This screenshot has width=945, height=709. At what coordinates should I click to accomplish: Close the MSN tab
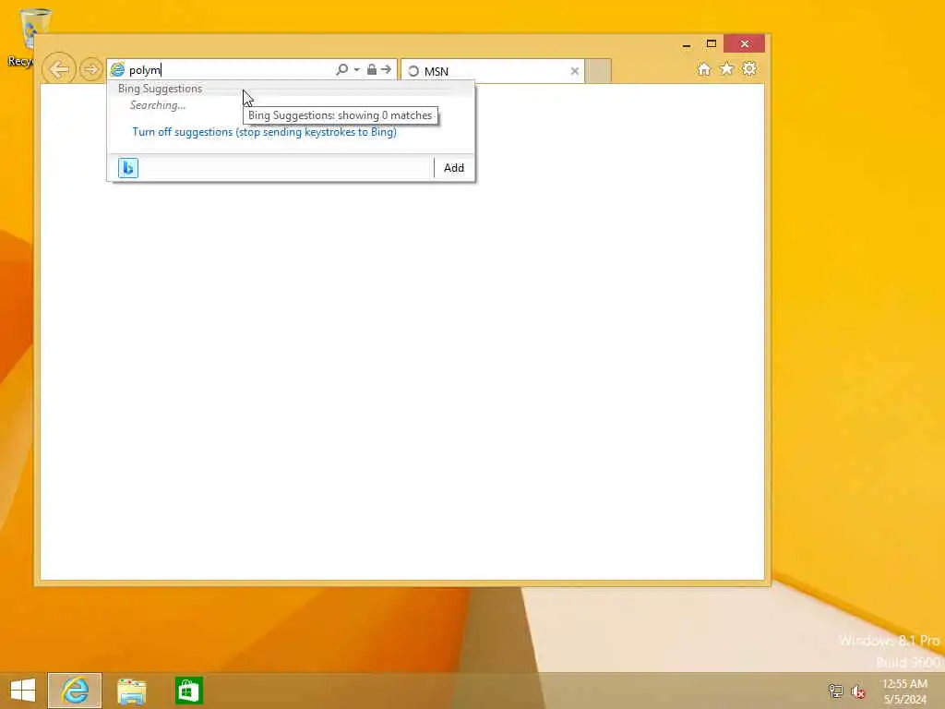574,71
